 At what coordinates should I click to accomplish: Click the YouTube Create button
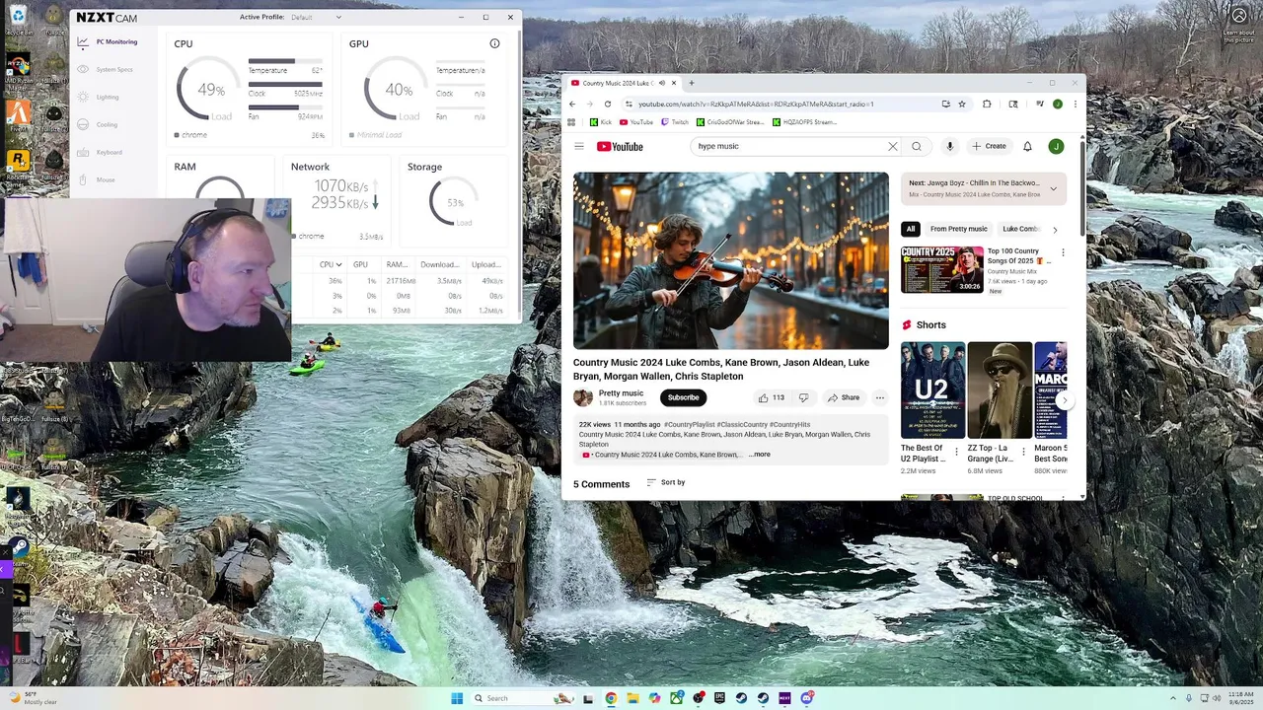989,146
